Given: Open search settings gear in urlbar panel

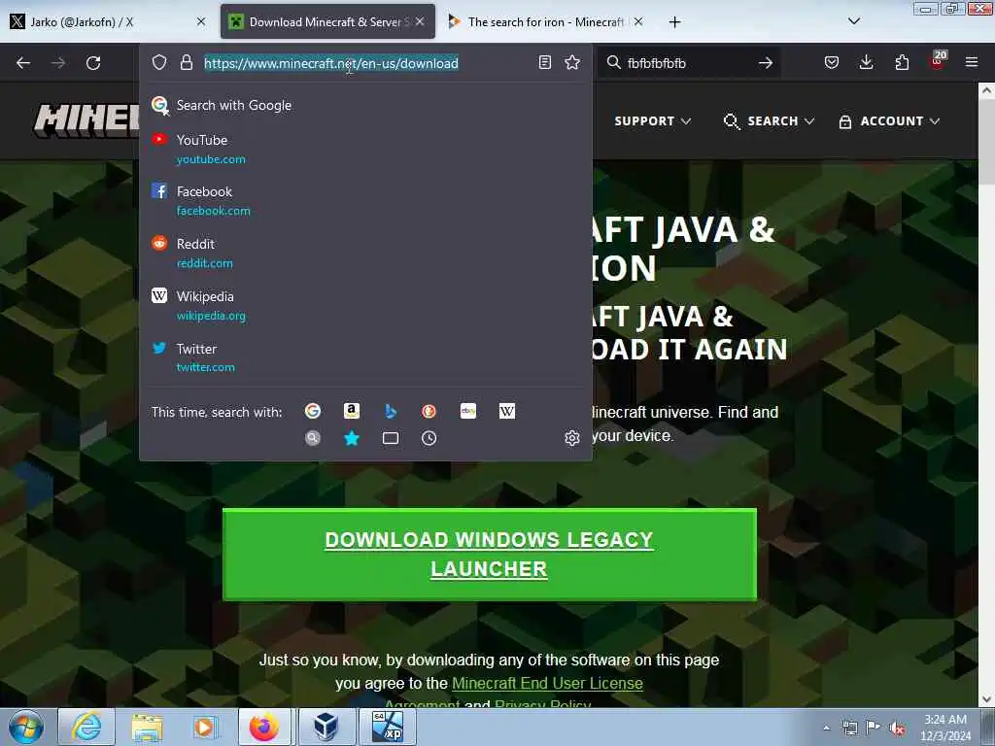Looking at the screenshot, I should 571,438.
